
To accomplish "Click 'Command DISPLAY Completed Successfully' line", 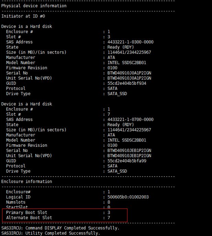I will [60, 228].
